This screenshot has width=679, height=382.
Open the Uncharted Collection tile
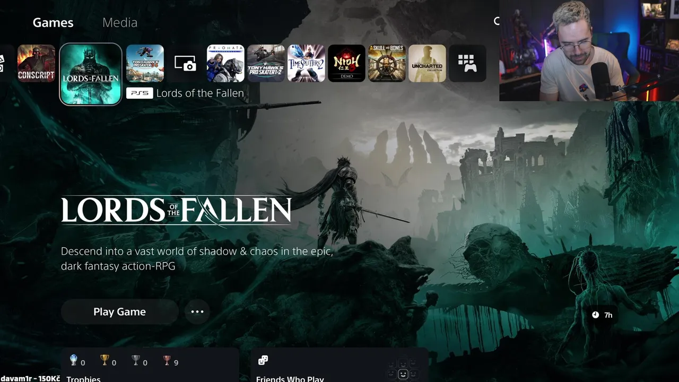[427, 63]
